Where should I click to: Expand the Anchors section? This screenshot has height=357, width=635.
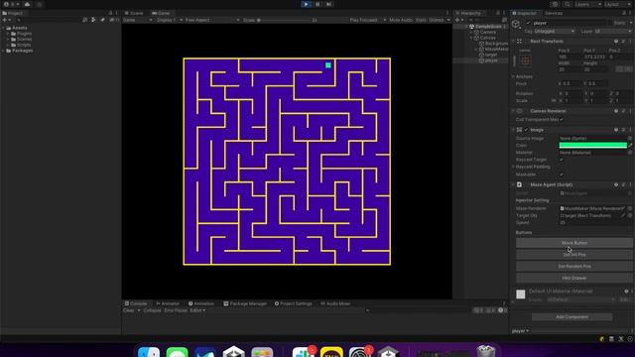(514, 76)
